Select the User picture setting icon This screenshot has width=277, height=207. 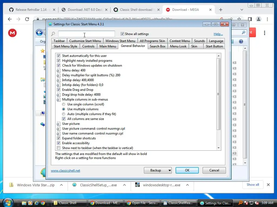(x=58, y=124)
